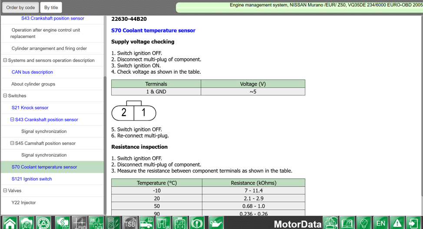Click the two-pin connector diagram
The image size is (423, 229).
pyautogui.click(x=134, y=111)
